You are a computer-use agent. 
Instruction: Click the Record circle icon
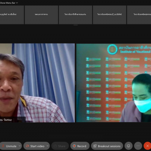[x=74, y=146]
